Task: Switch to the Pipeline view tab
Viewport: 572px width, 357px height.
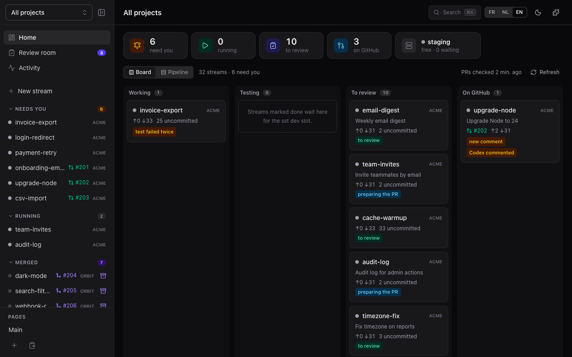Action: click(175, 72)
